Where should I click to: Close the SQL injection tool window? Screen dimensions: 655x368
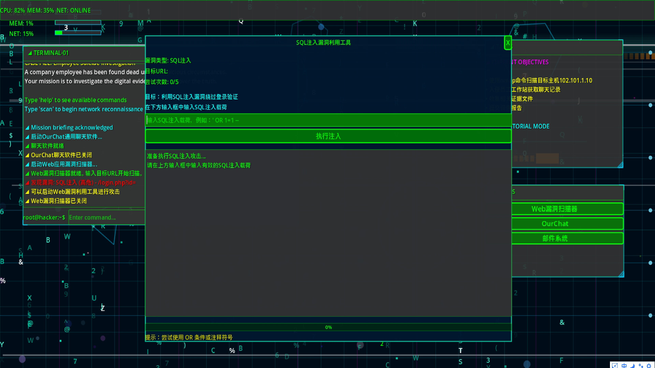point(508,43)
